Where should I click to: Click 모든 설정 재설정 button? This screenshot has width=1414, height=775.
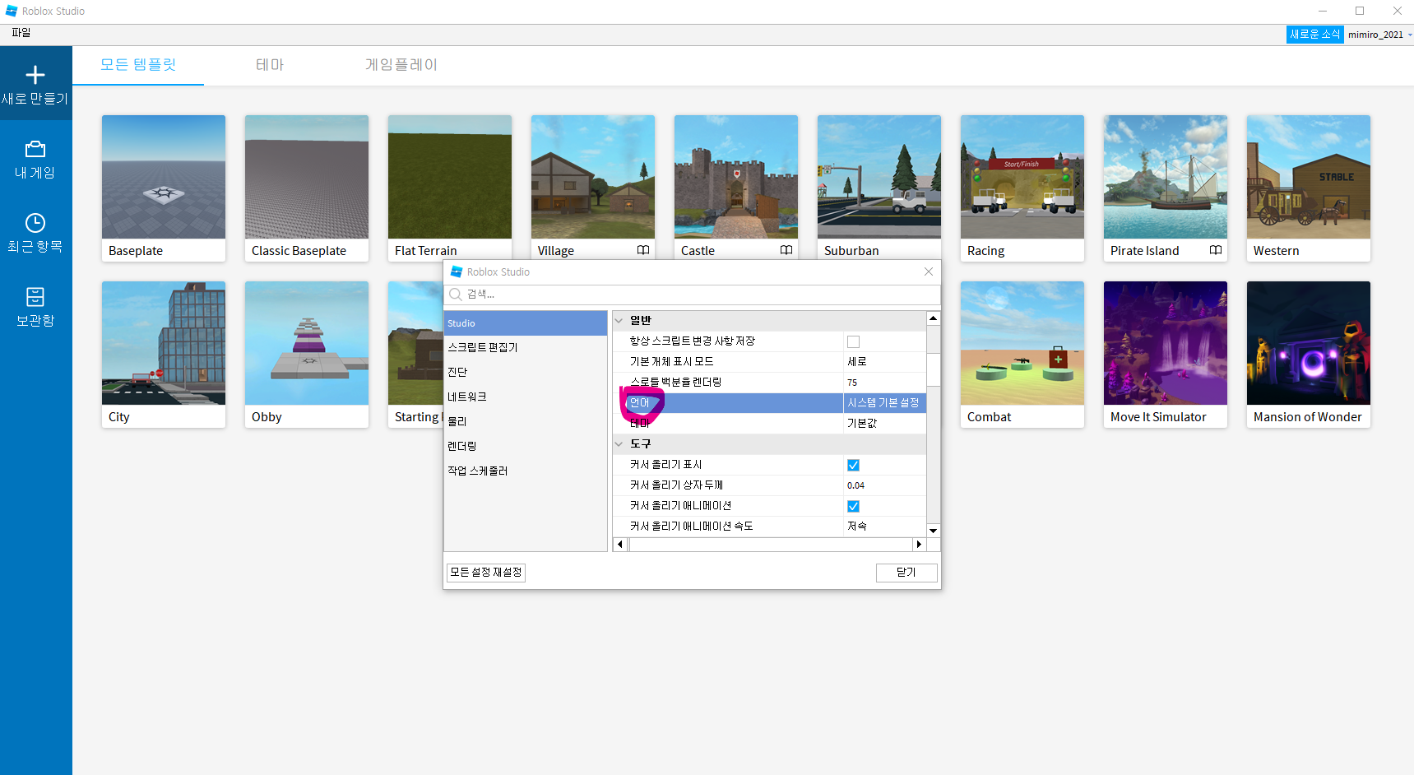point(486,573)
